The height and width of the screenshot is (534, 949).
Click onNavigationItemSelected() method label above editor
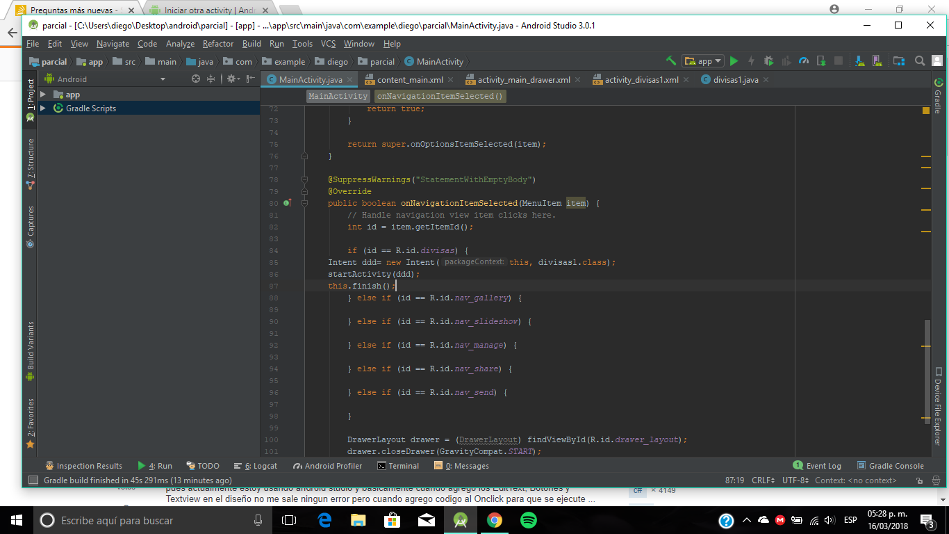pos(440,96)
